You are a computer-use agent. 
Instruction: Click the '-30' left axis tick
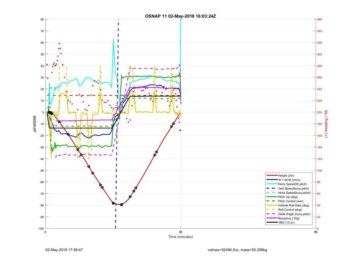[x=42, y=147]
